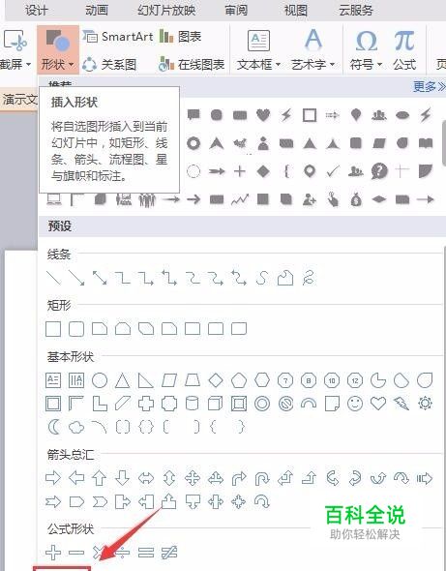The width and height of the screenshot is (446, 571).
Task: Insert the equals sign formula shape
Action: [146, 553]
